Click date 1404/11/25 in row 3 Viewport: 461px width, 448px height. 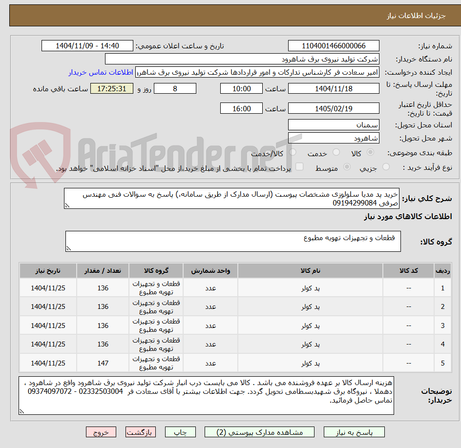48,326
